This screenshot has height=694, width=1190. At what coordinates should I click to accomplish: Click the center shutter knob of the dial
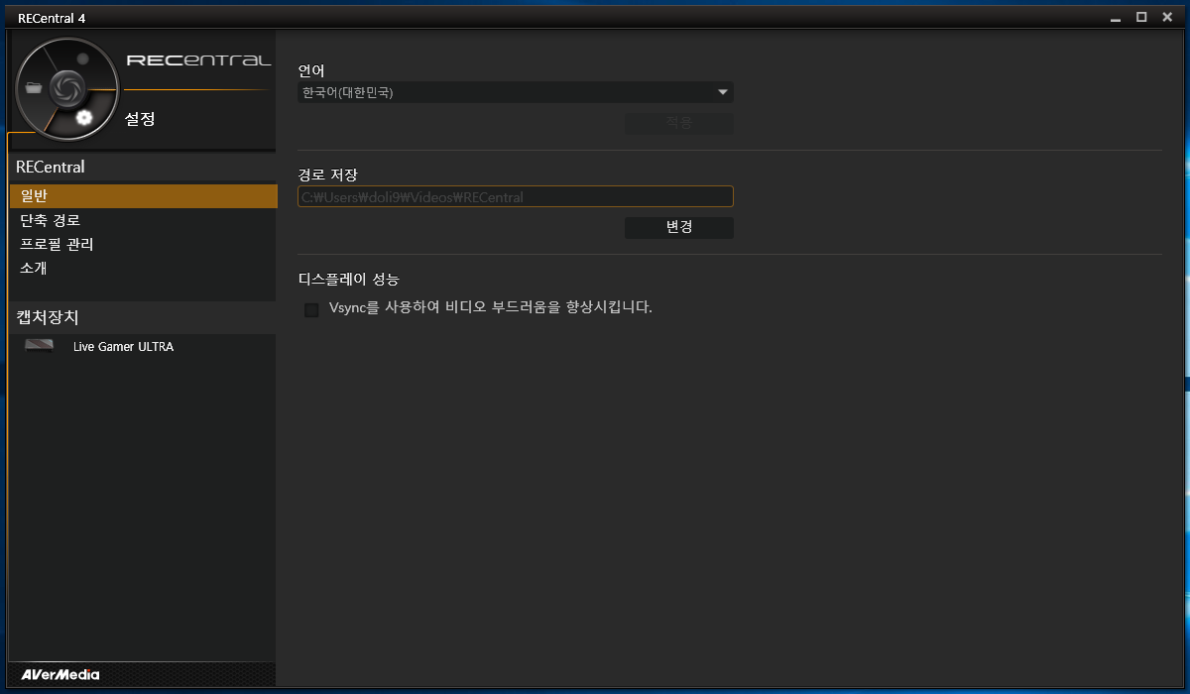click(65, 87)
